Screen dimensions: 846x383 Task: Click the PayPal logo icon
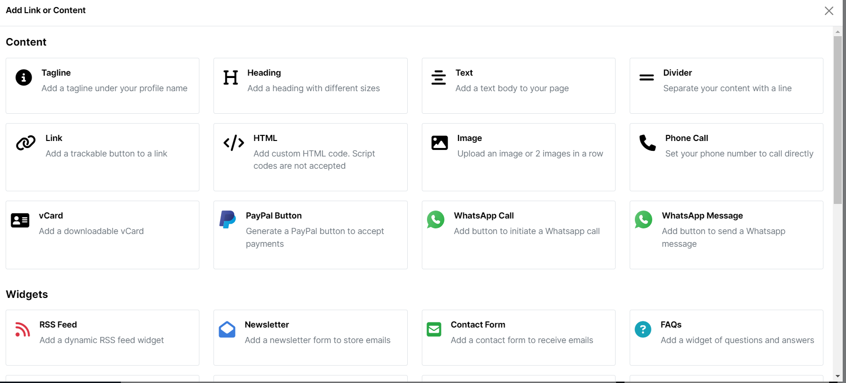click(228, 219)
